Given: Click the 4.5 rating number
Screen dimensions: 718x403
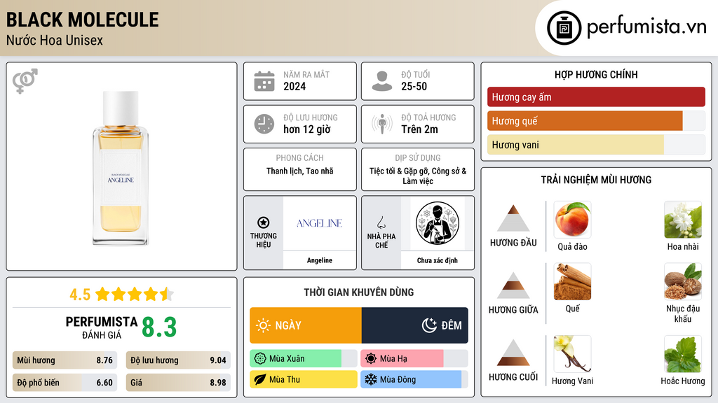Looking at the screenshot, I should [80, 295].
